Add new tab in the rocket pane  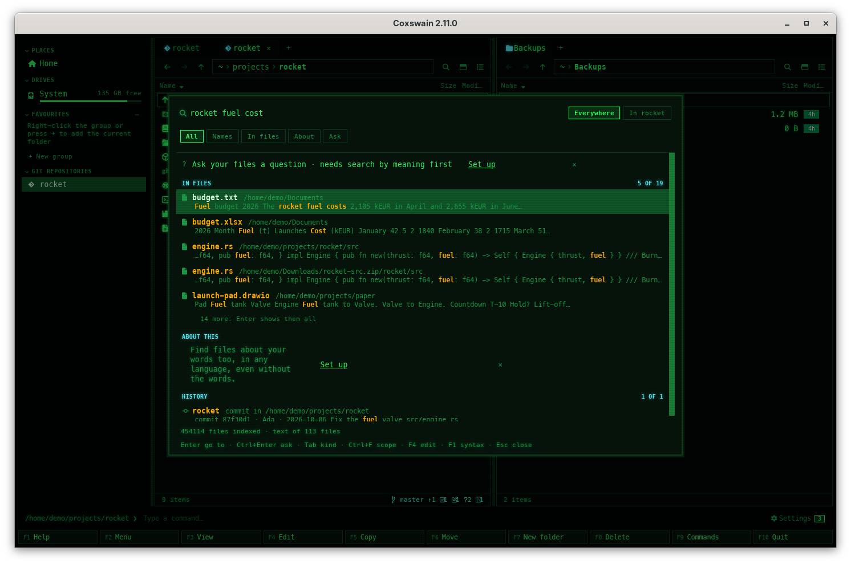288,48
